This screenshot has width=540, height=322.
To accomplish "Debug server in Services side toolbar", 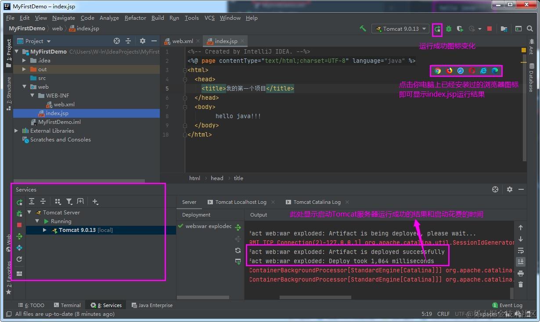I will pos(19,213).
